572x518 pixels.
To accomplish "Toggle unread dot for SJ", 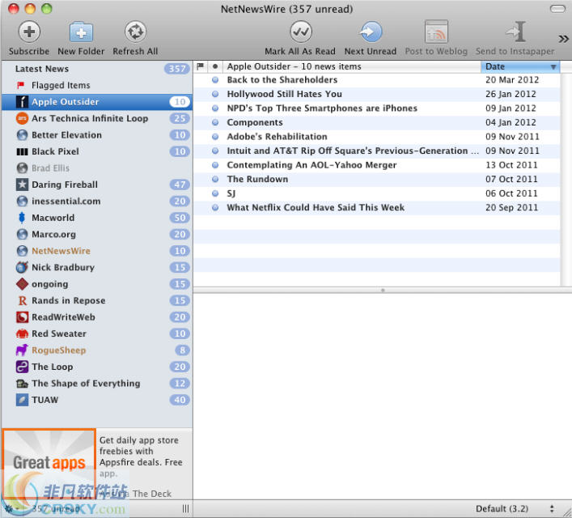I will click(x=215, y=193).
